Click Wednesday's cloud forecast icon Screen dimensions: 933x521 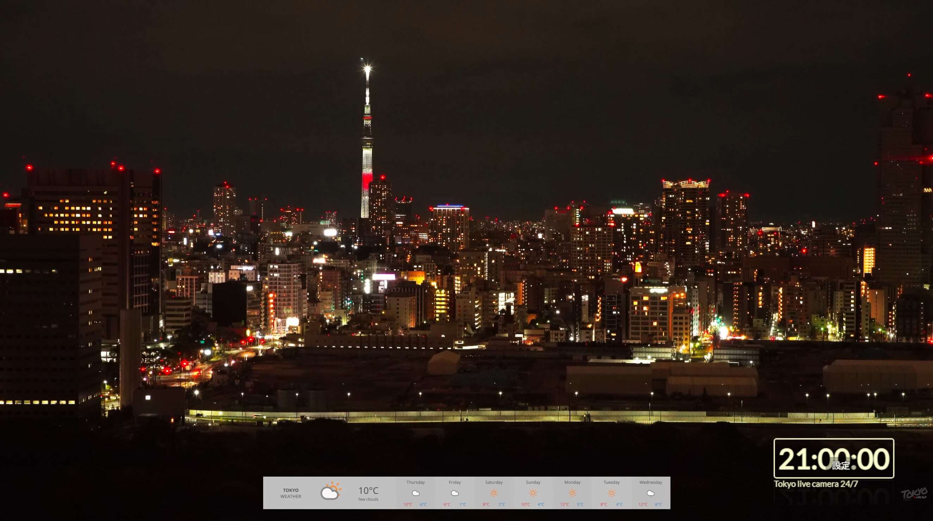pyautogui.click(x=651, y=493)
